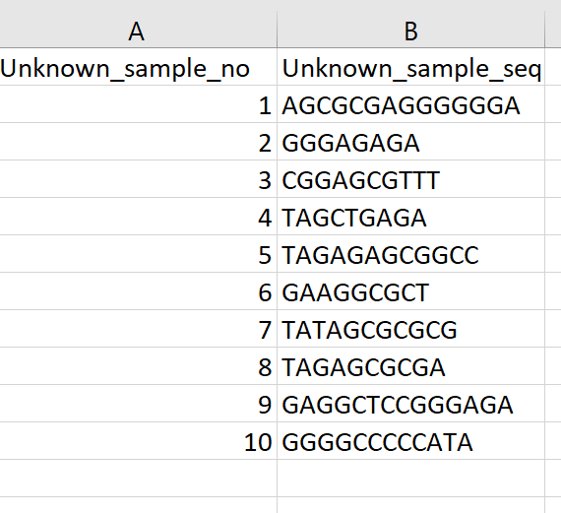Select cell containing GGGAGAGA
This screenshot has width=561, height=513.
(410, 142)
